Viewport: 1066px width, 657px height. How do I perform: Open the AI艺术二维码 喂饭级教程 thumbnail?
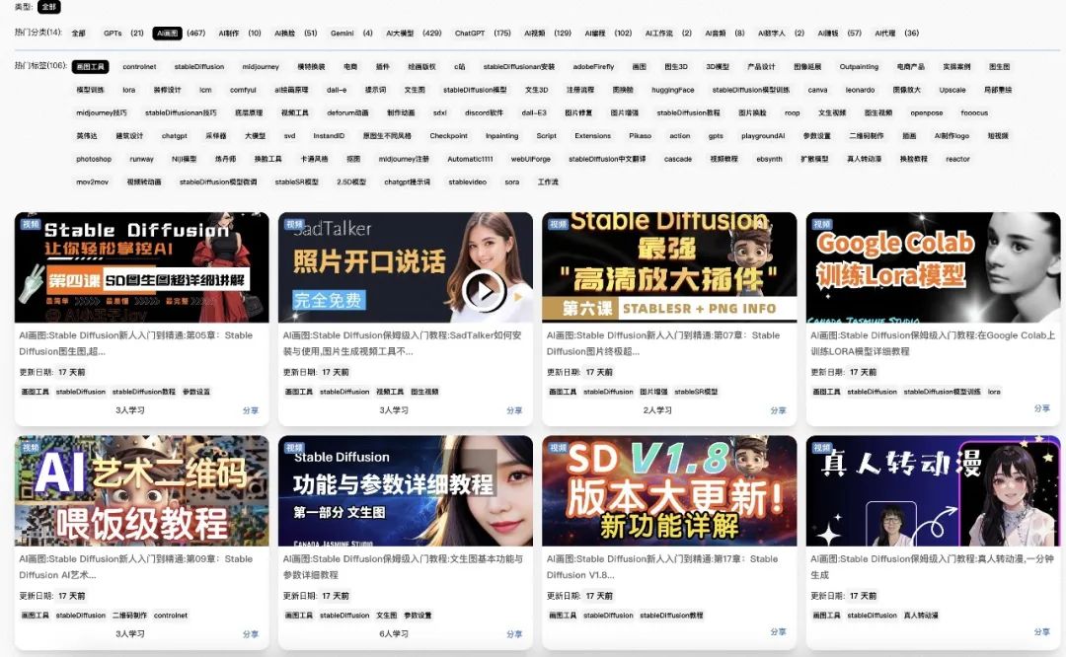coord(141,490)
